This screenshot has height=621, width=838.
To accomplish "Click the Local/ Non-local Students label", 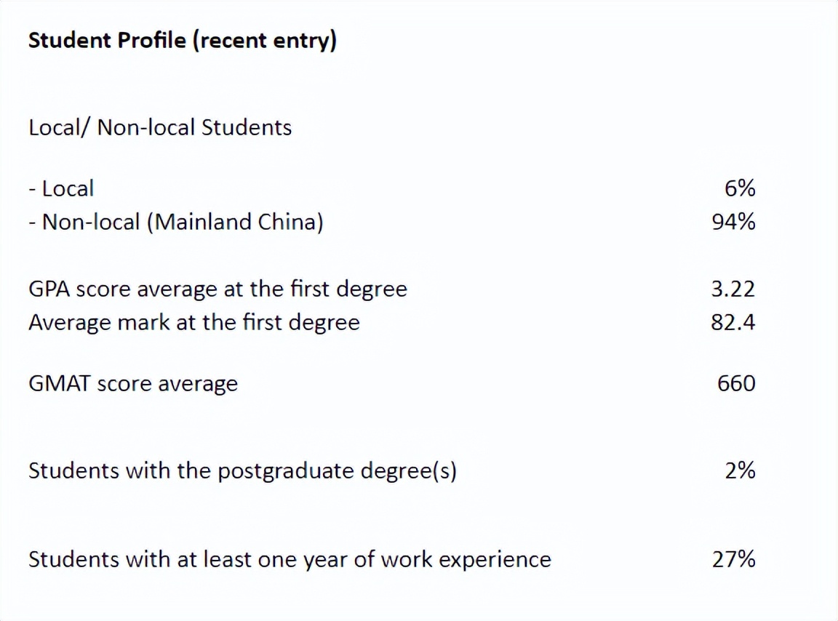I will click(160, 127).
